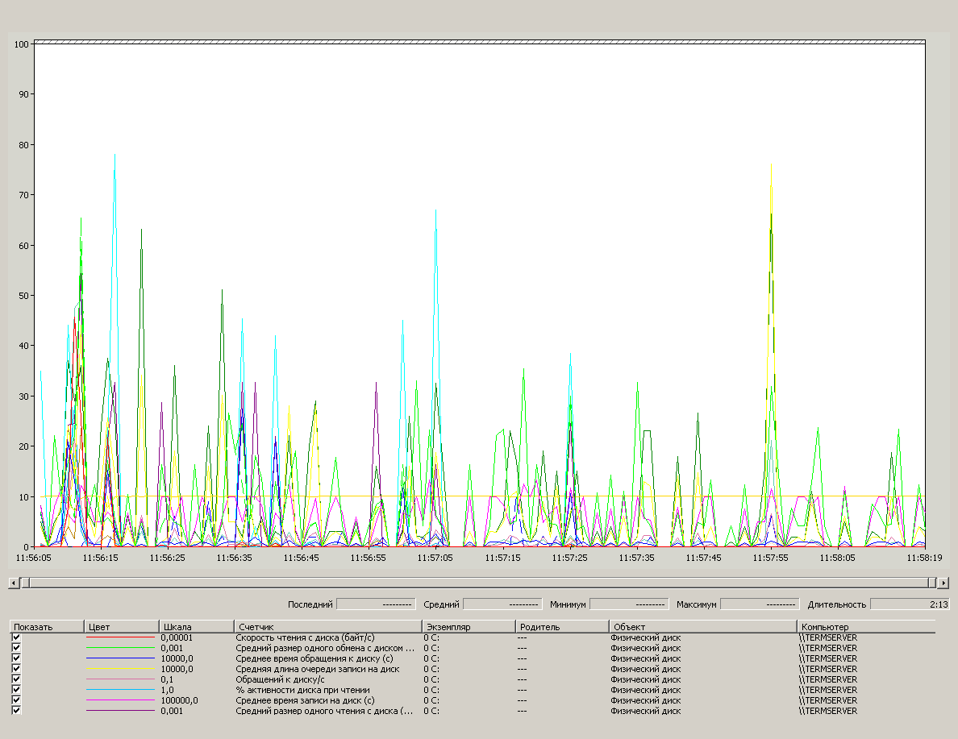Hide the "Среднее время обращения к диску (с)" counter
Image resolution: width=958 pixels, height=739 pixels.
pos(16,658)
